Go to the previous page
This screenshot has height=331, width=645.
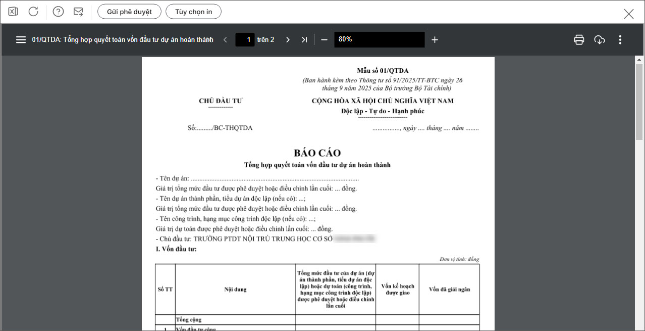225,39
